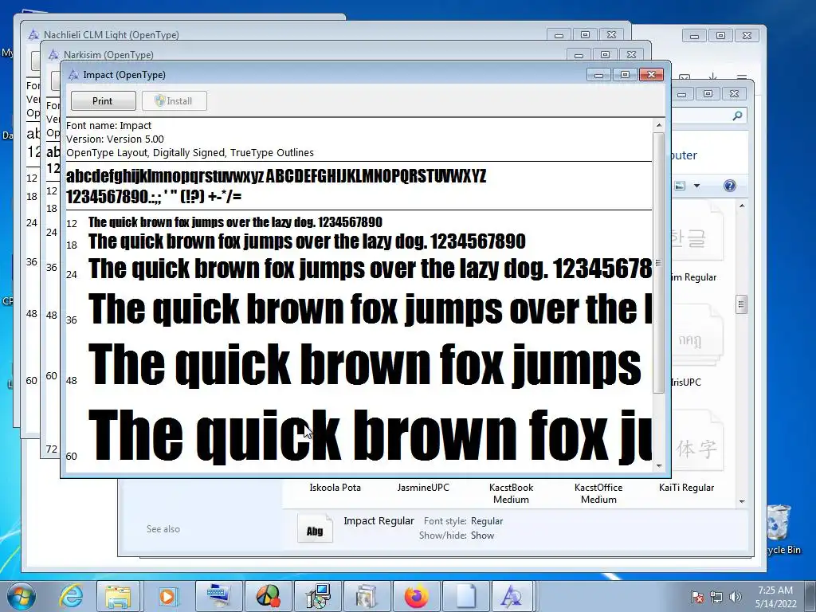Minimize the Fonts explorer window
The height and width of the screenshot is (612, 816).
click(682, 94)
